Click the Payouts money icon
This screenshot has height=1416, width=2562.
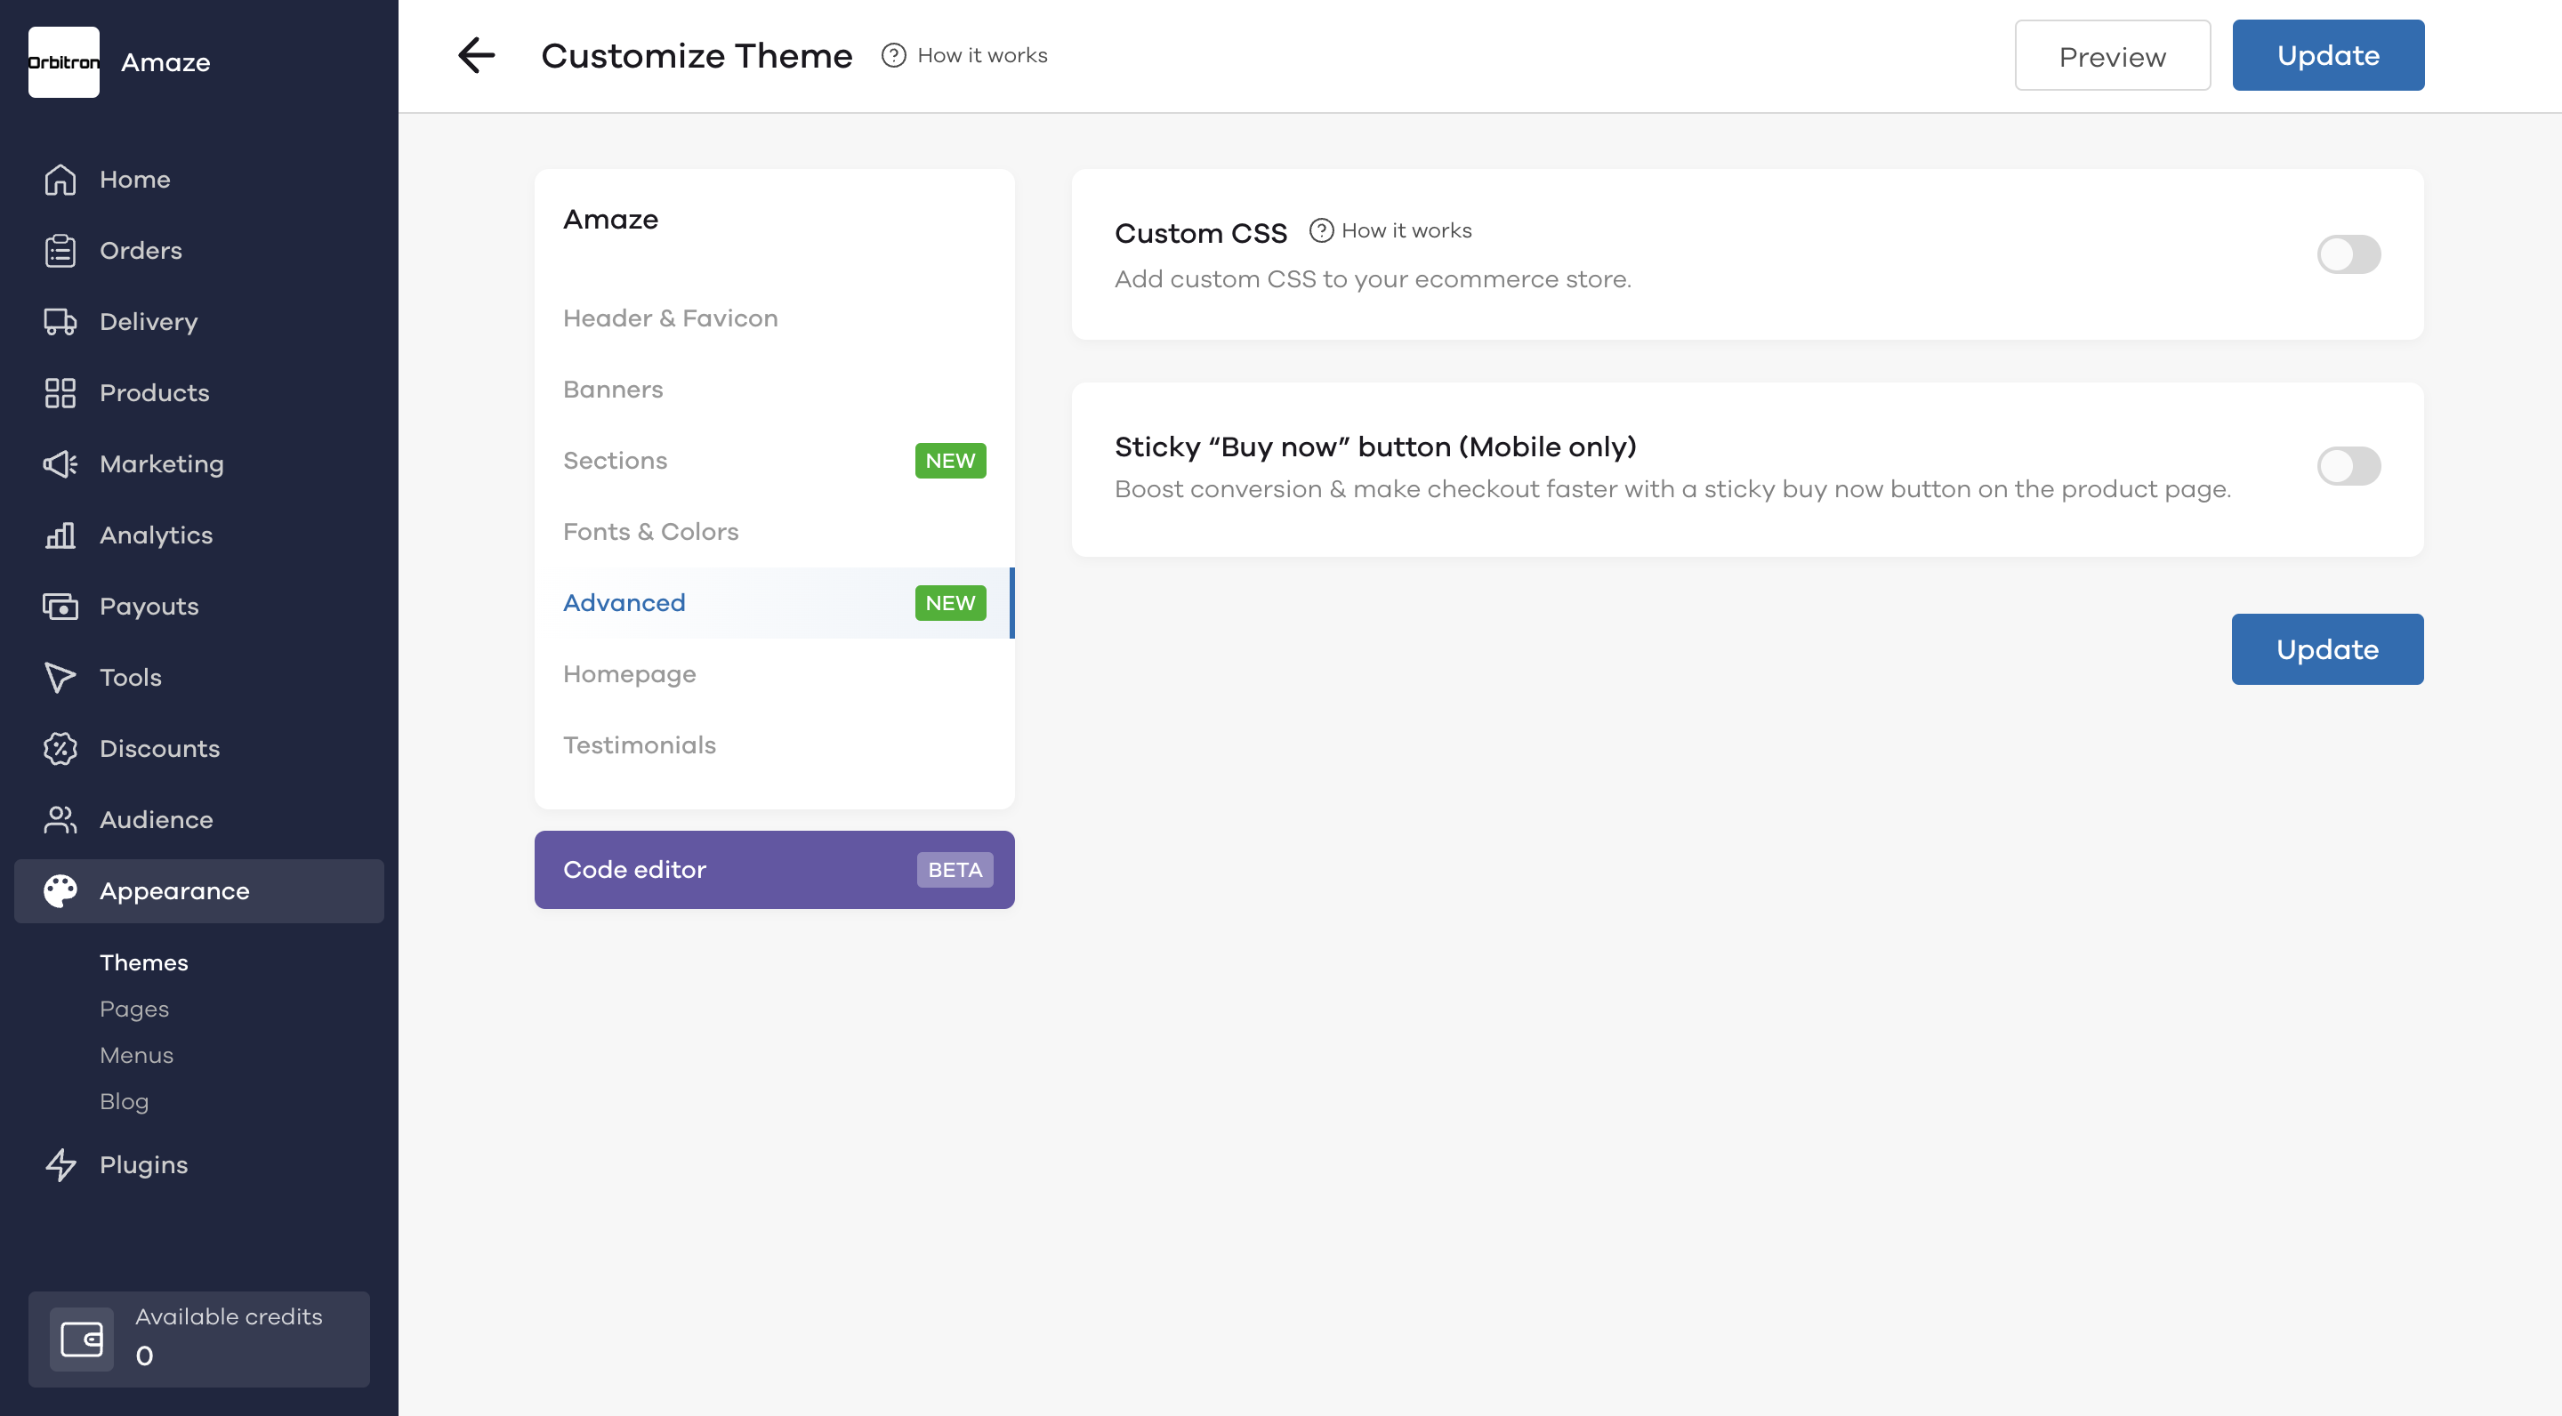(60, 606)
